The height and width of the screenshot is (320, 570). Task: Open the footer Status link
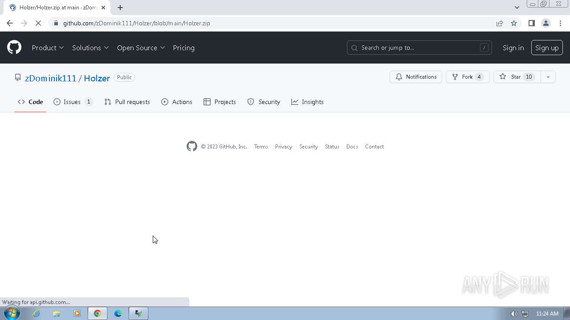click(x=332, y=147)
